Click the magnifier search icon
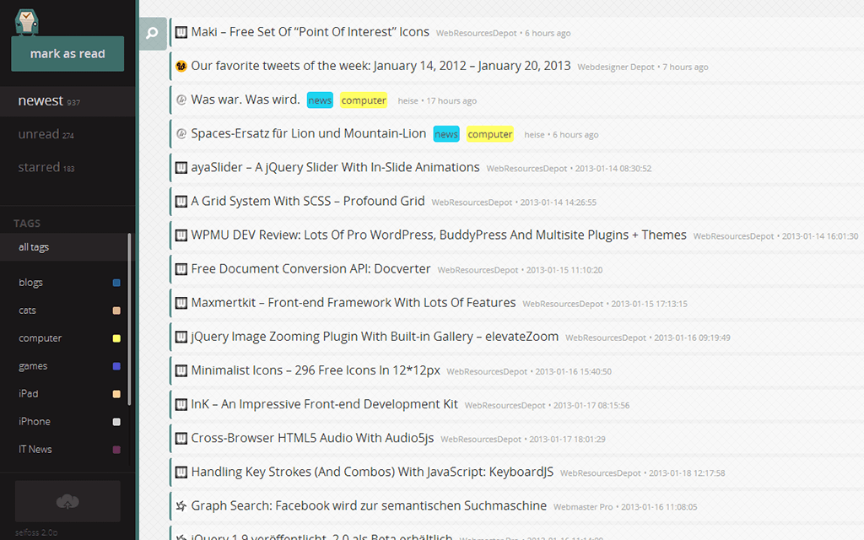Viewport: 864px width, 540px height. (152, 34)
